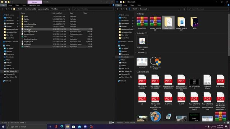Viewport: 230px width, 129px height.
Task: Click 'game setup files' in WorldBox address breadcrumb
Action: pyautogui.click(x=43, y=9)
